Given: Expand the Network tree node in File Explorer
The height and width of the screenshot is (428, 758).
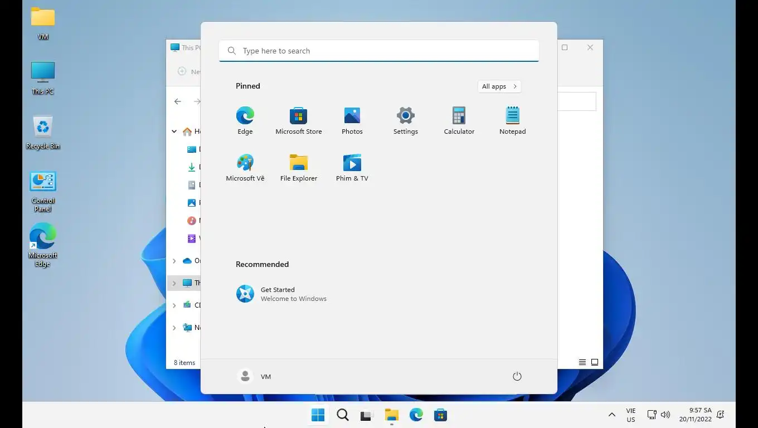Looking at the screenshot, I should pyautogui.click(x=174, y=328).
